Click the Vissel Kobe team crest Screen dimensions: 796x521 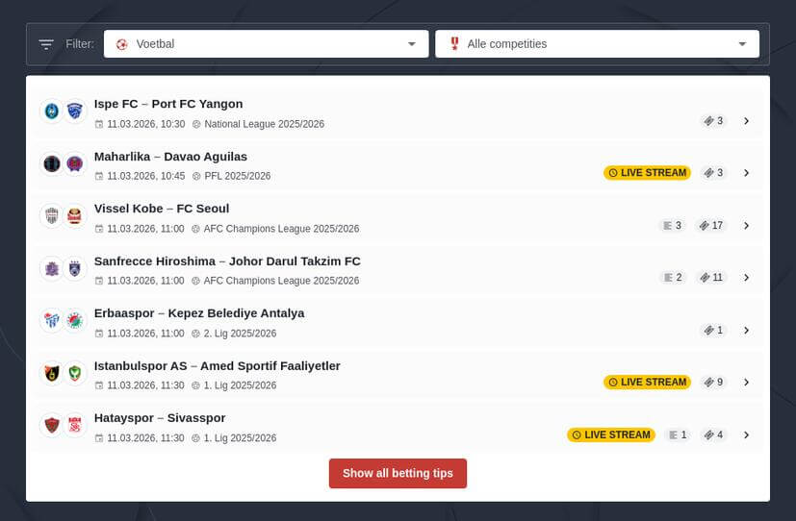click(x=51, y=216)
